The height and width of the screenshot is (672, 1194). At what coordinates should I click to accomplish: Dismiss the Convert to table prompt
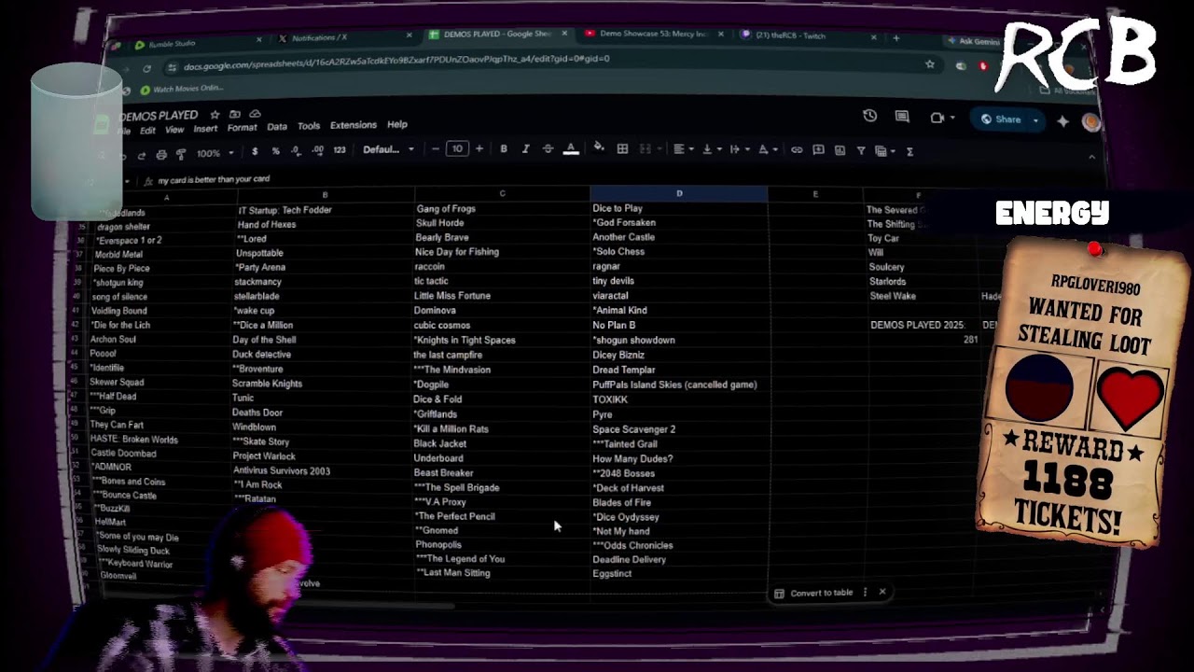coord(882,592)
